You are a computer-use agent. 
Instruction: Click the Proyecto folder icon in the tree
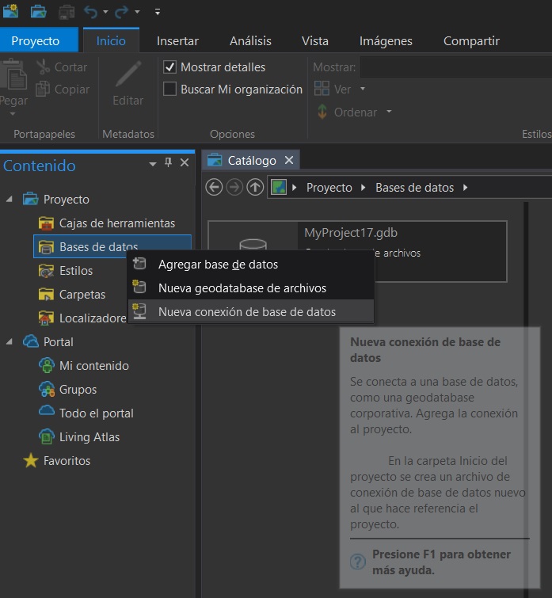click(31, 199)
